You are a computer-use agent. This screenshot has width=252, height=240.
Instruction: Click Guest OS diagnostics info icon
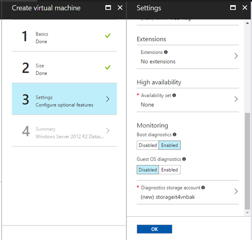click(184, 159)
